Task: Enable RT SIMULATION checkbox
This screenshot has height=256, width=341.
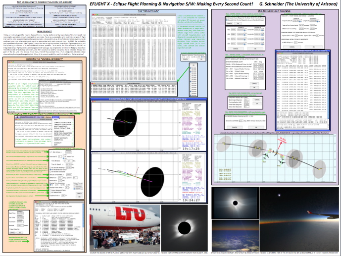Action: (50, 193)
